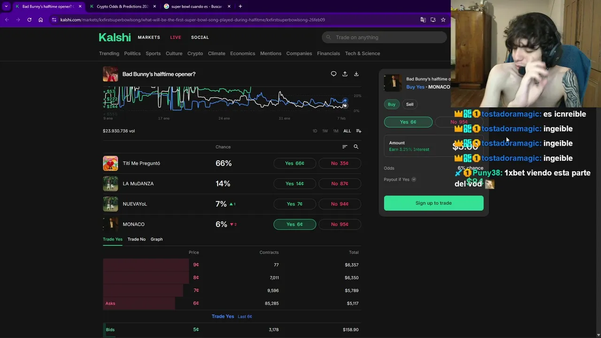The width and height of the screenshot is (601, 338).
Task: Select the Mentions category
Action: pos(271,54)
